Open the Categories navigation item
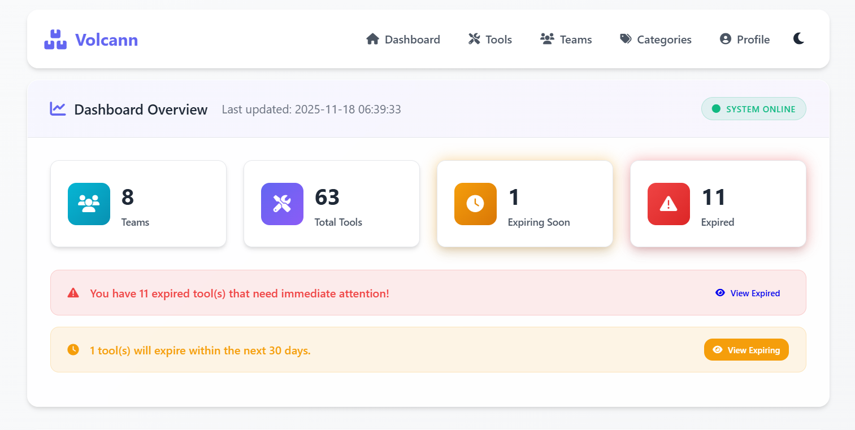Screen dimensions: 855x430 tap(656, 40)
